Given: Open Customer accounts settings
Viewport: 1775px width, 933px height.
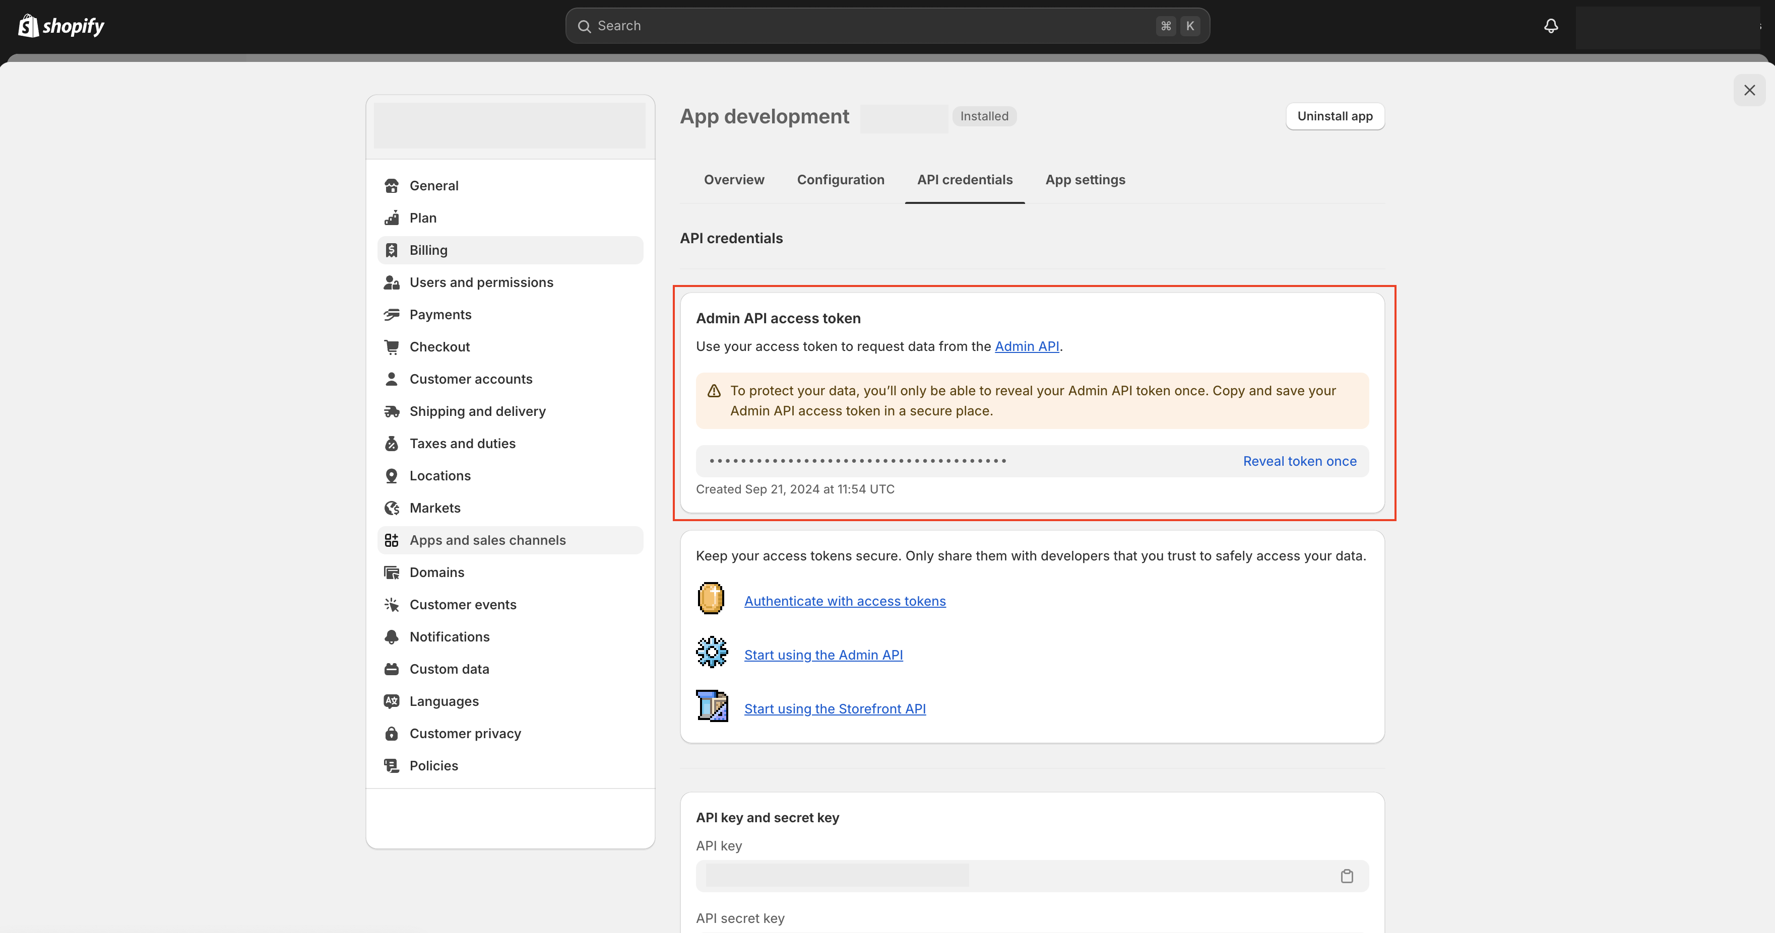Looking at the screenshot, I should click(510, 380).
